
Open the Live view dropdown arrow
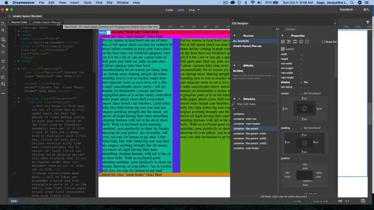199,10
